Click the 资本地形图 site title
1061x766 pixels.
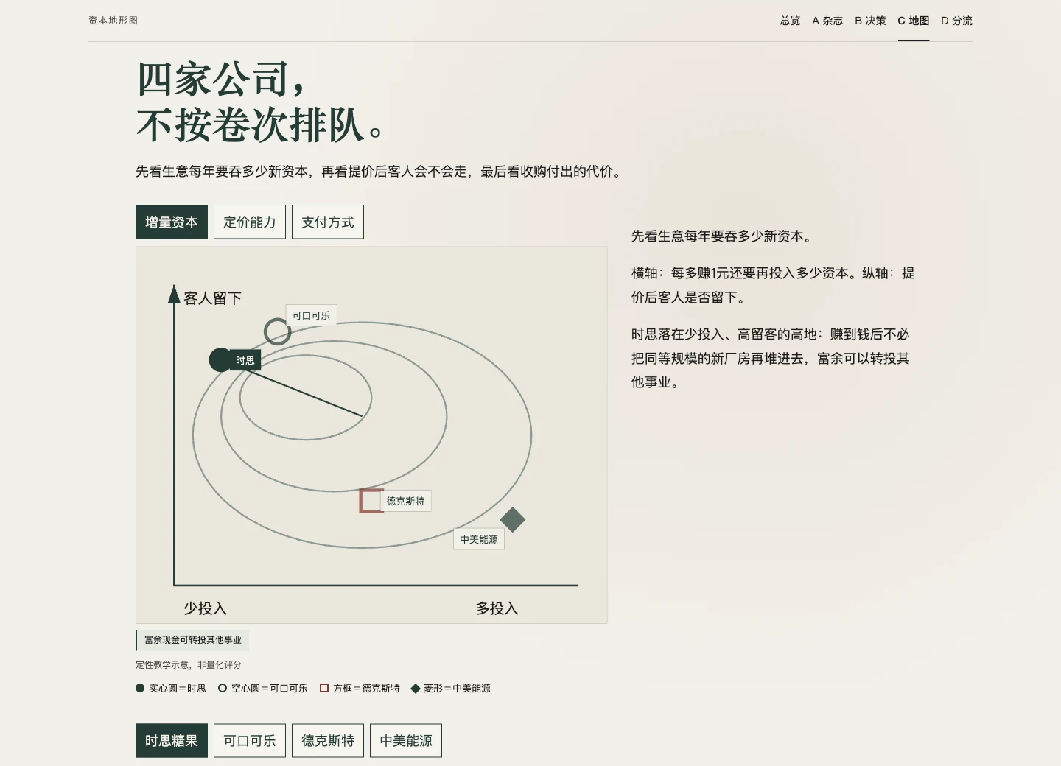[113, 21]
